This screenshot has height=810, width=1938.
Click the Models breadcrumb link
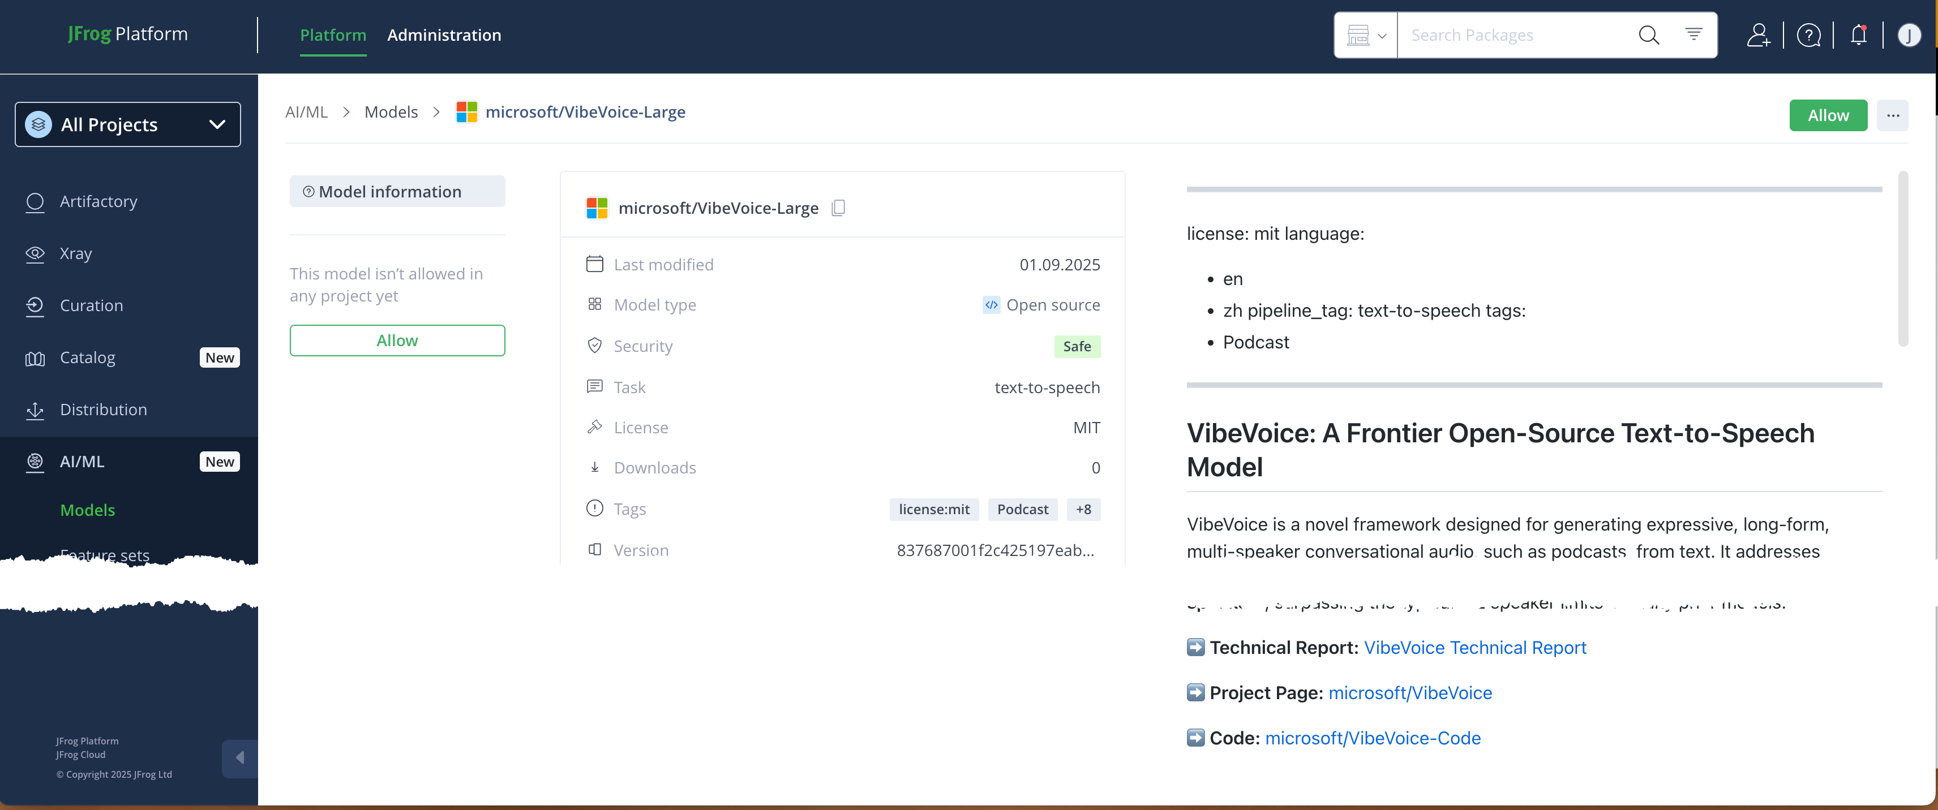[391, 112]
